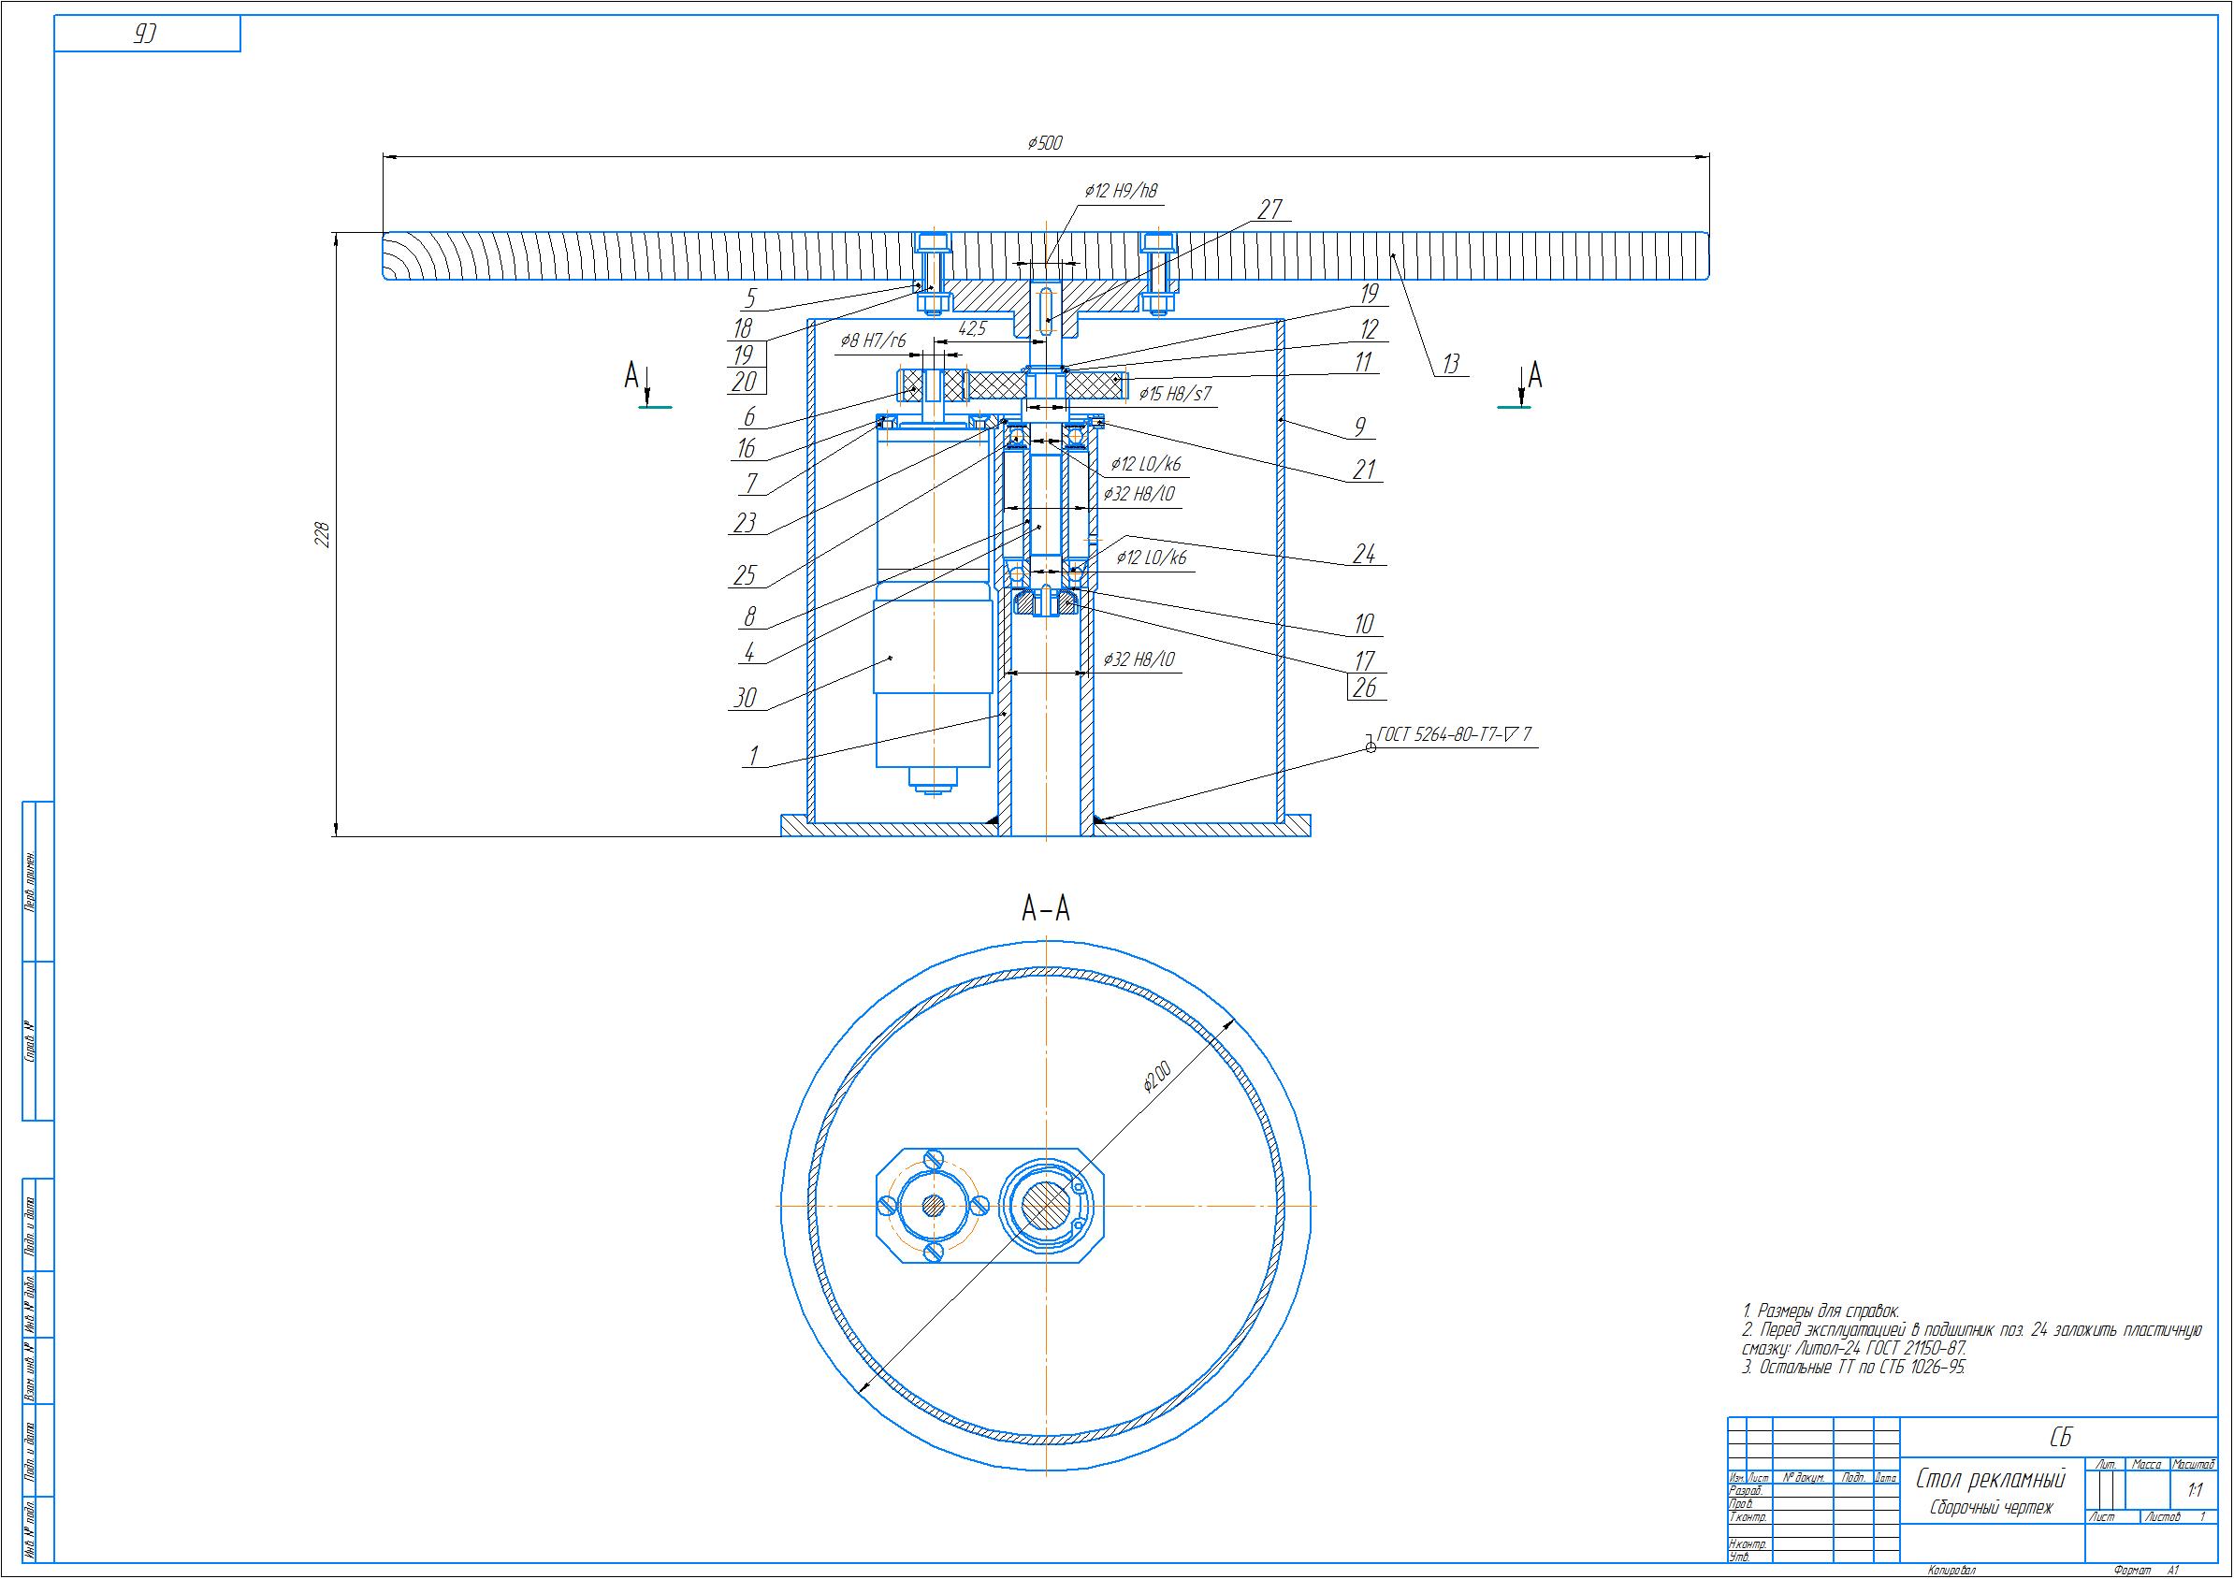Click the φ500 diameter dimension text
2234x1579 pixels.
tap(1045, 144)
